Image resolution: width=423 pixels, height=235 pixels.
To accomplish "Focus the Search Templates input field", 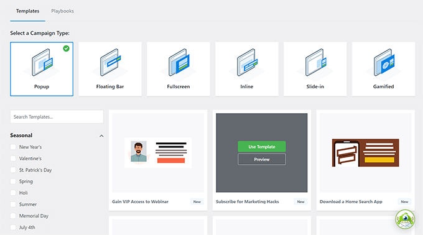I will [x=57, y=117].
